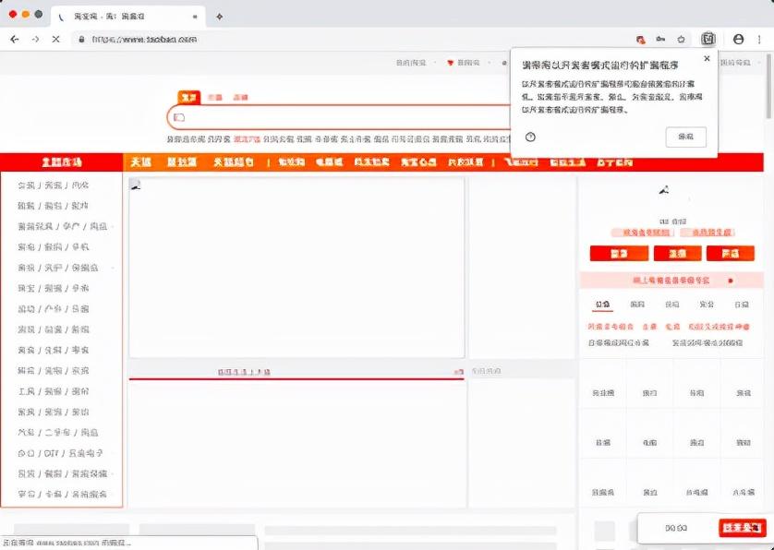Screen dimensions: 774x550
Task: Open a new browser tab
Action: point(220,17)
